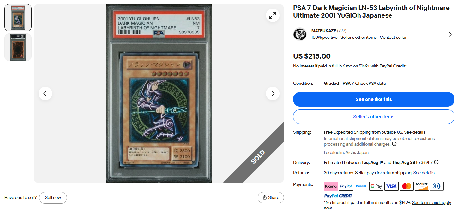Click the Google Pay payment icon
The width and height of the screenshot is (463, 209).
point(376,186)
